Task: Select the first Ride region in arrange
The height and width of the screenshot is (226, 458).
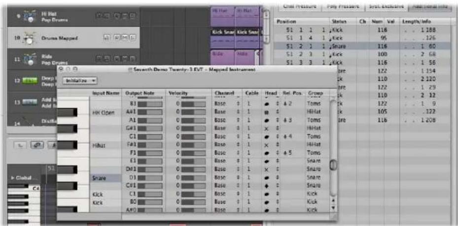Action: tap(222, 58)
